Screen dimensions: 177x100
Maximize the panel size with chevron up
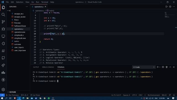coord(170,67)
